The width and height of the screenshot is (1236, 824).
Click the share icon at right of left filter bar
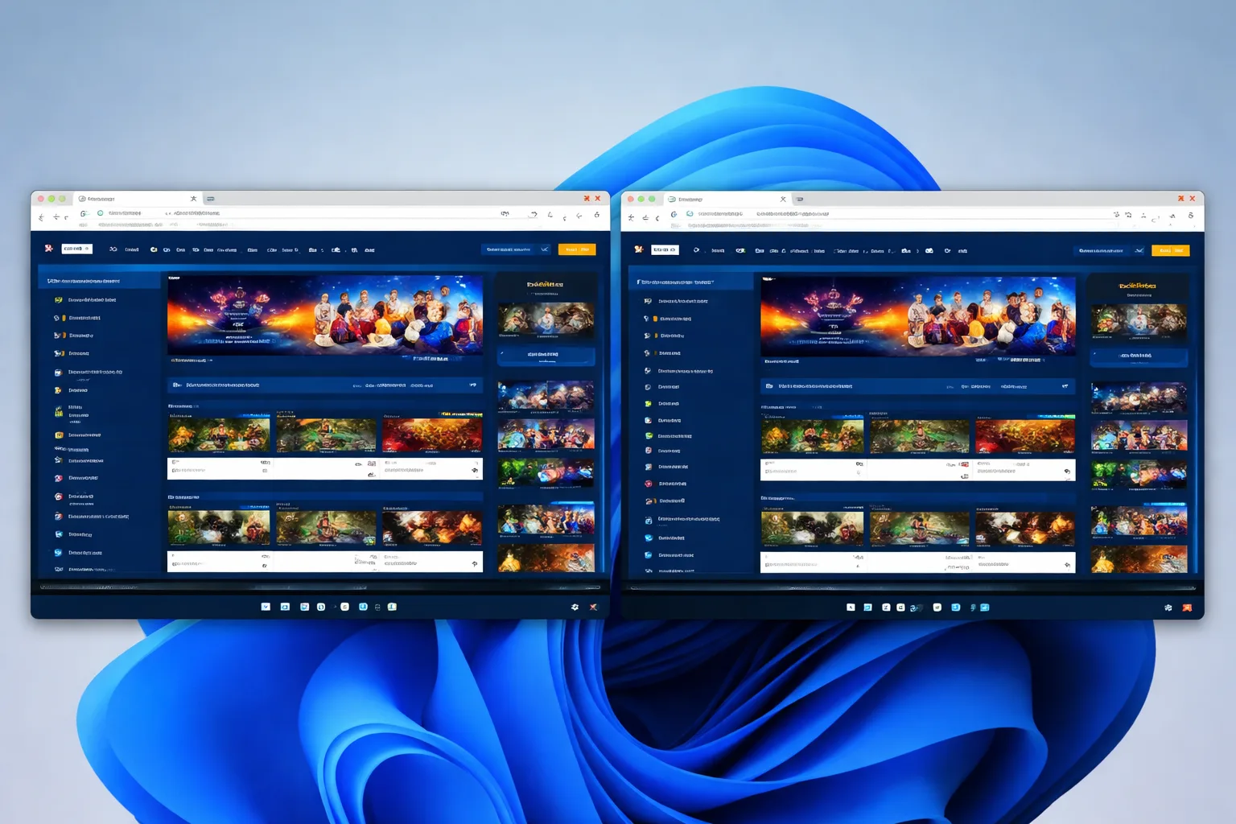tap(473, 385)
